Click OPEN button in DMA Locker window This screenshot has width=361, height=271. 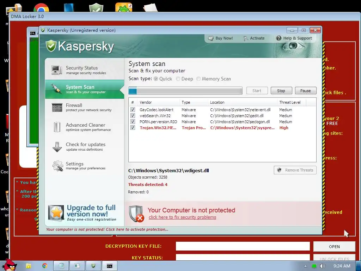[x=334, y=247]
